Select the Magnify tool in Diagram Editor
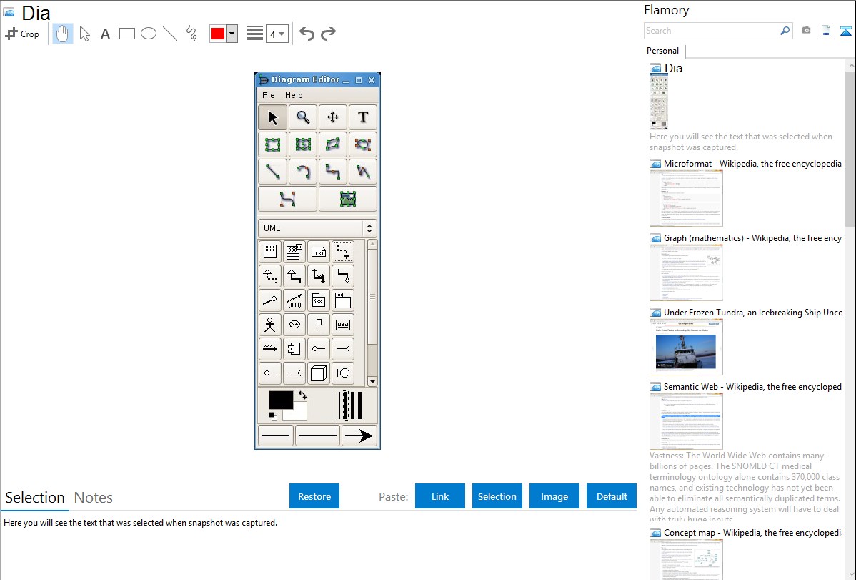 click(x=303, y=117)
